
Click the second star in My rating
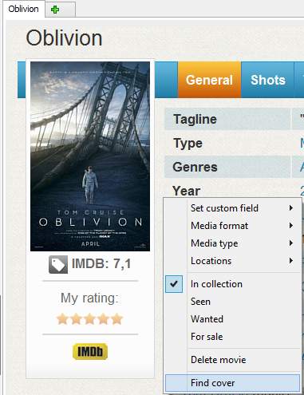76,319
